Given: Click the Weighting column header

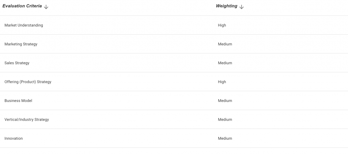Looking at the screenshot, I should (x=227, y=6).
